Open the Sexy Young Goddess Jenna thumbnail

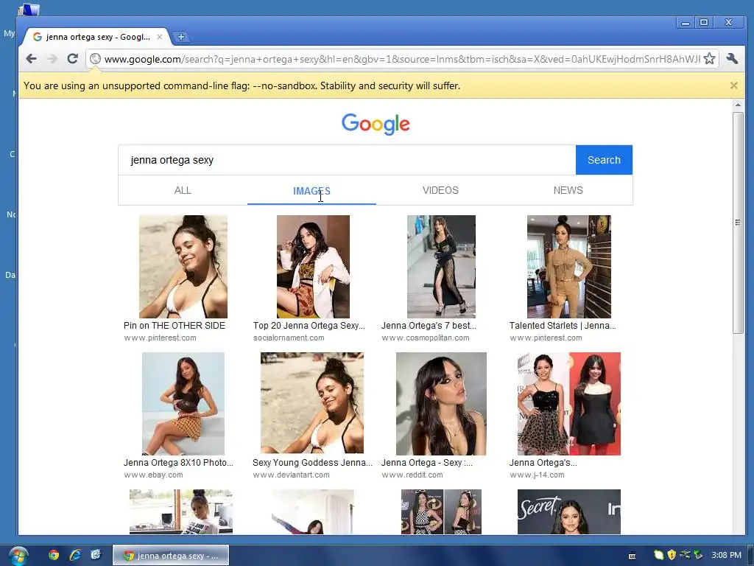click(312, 403)
